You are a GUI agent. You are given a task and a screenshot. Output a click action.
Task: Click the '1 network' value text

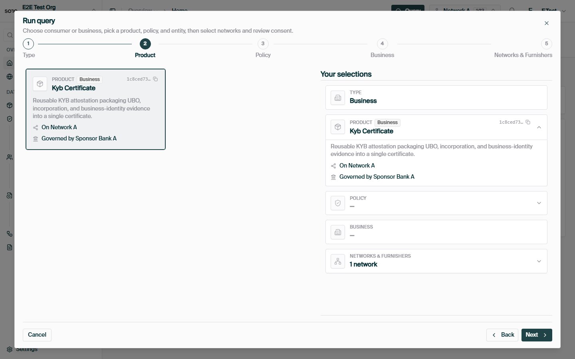coord(363,264)
